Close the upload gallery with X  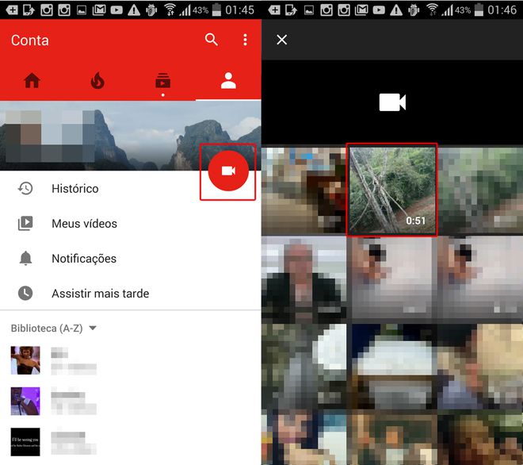282,40
